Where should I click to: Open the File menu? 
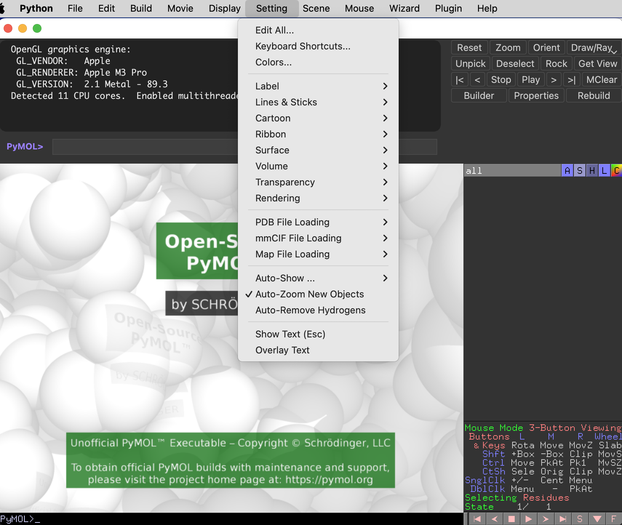pos(75,8)
